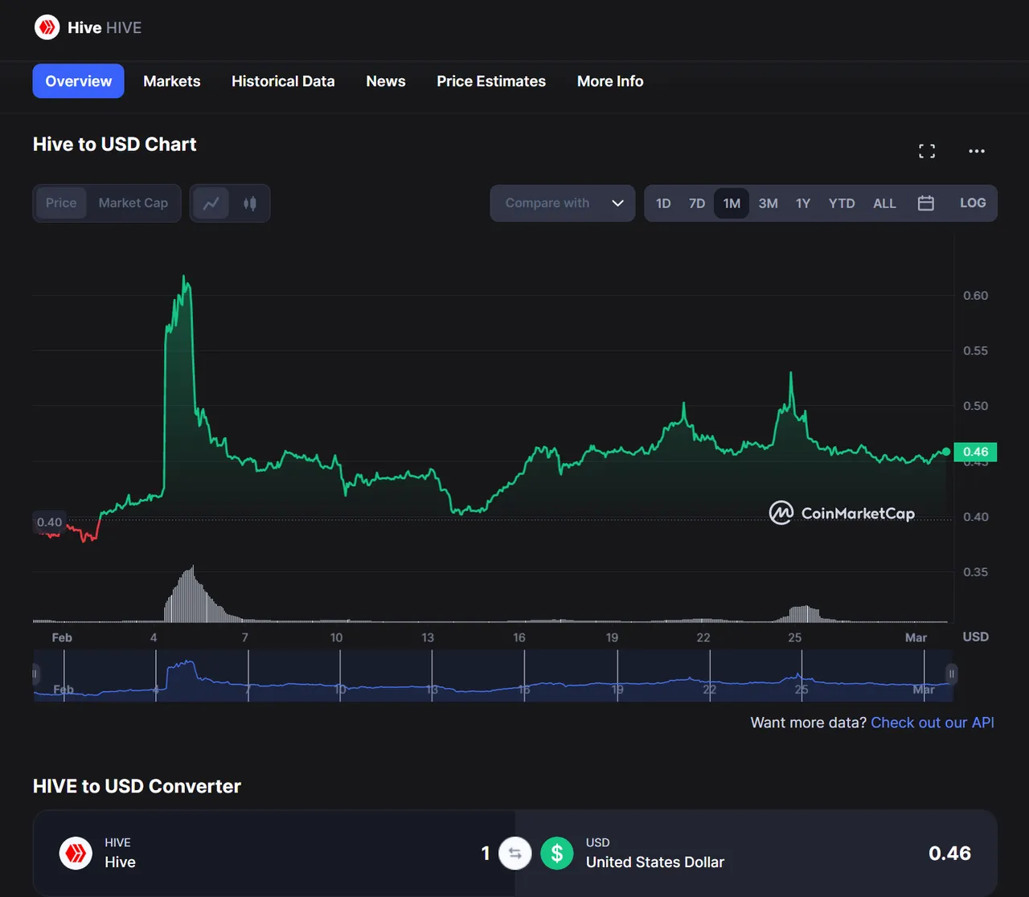Click the Hive to USD Chart heading
The image size is (1029, 897).
[115, 144]
